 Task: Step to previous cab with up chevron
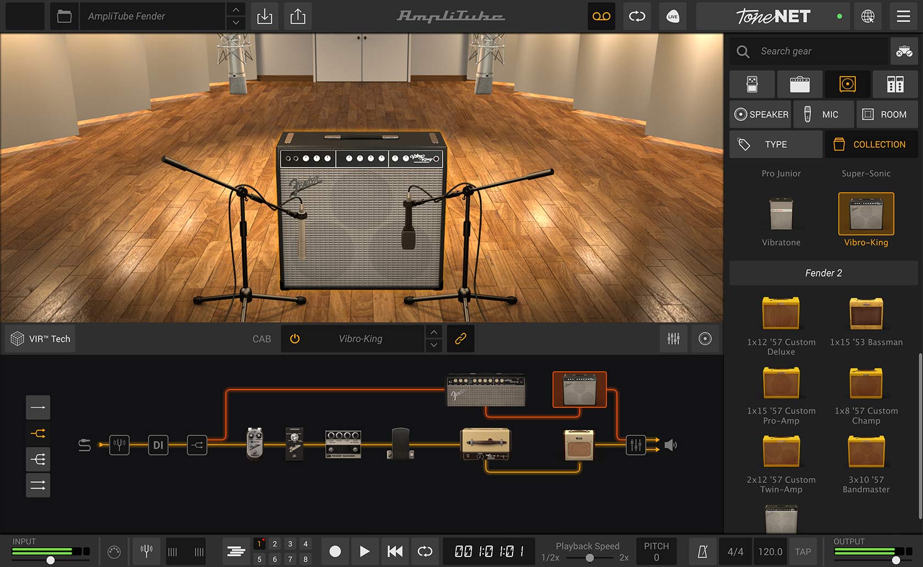[433, 332]
